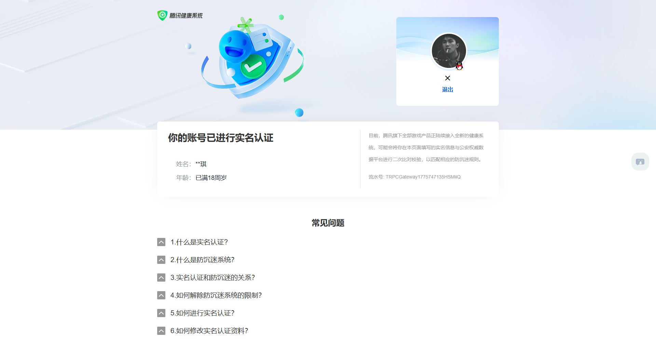The width and height of the screenshot is (656, 341).
Task: Click the X switch-account icon below the avatar
Action: click(448, 78)
